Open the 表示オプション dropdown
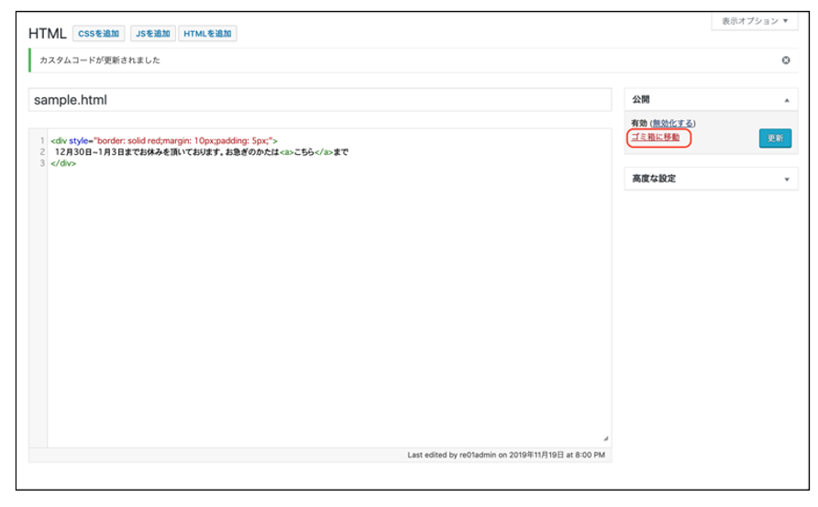The width and height of the screenshot is (818, 507). tap(754, 21)
